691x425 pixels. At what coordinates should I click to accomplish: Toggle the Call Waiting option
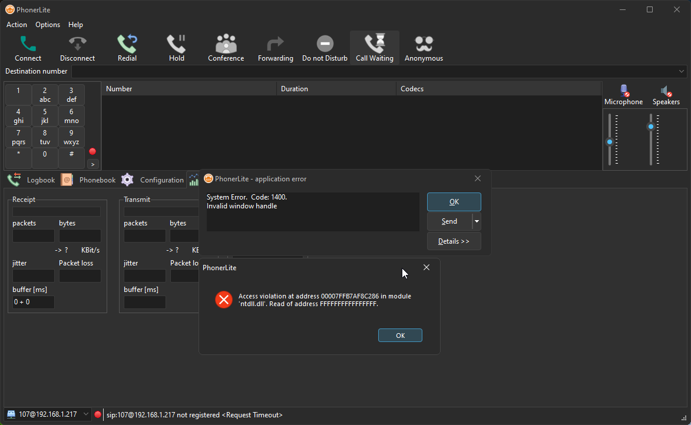[374, 44]
